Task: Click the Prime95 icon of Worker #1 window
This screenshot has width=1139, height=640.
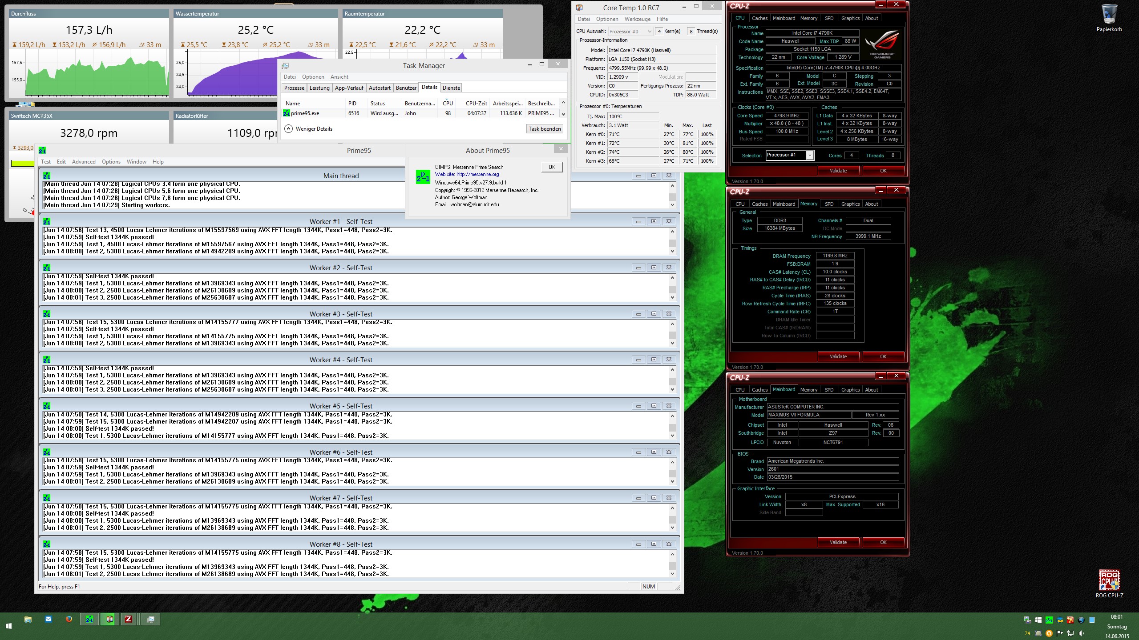Action: coord(47,221)
